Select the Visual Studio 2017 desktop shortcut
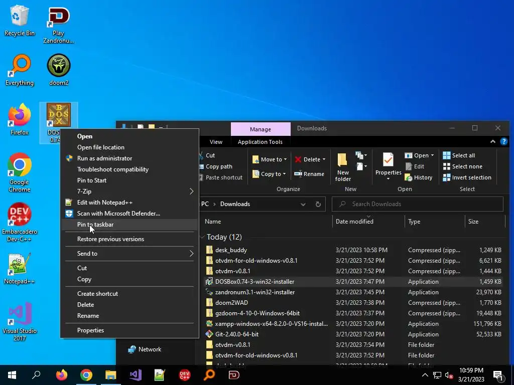Image resolution: width=514 pixels, height=385 pixels. pyautogui.click(x=20, y=321)
